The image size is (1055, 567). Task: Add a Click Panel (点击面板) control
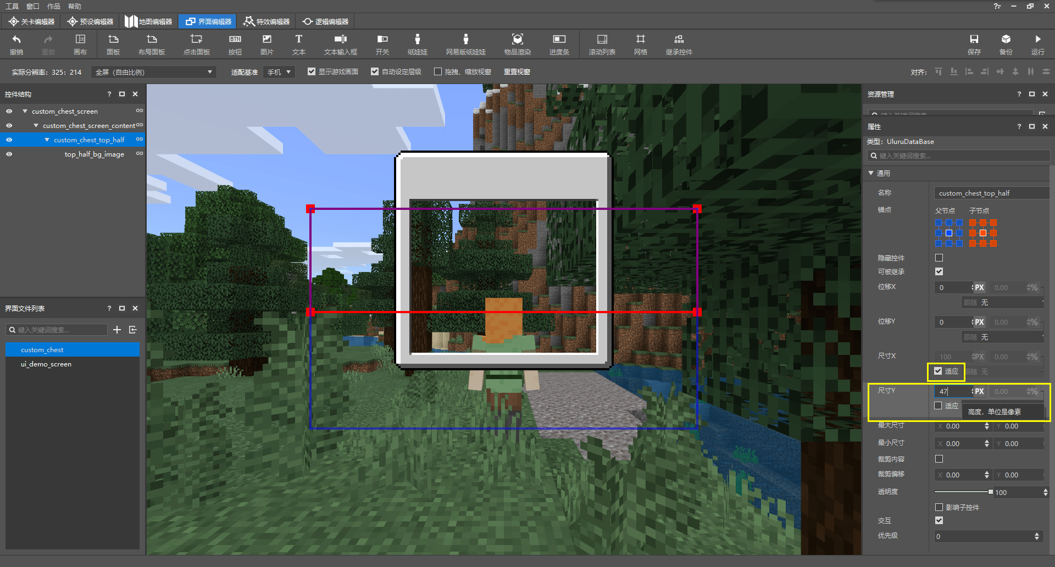coord(197,45)
